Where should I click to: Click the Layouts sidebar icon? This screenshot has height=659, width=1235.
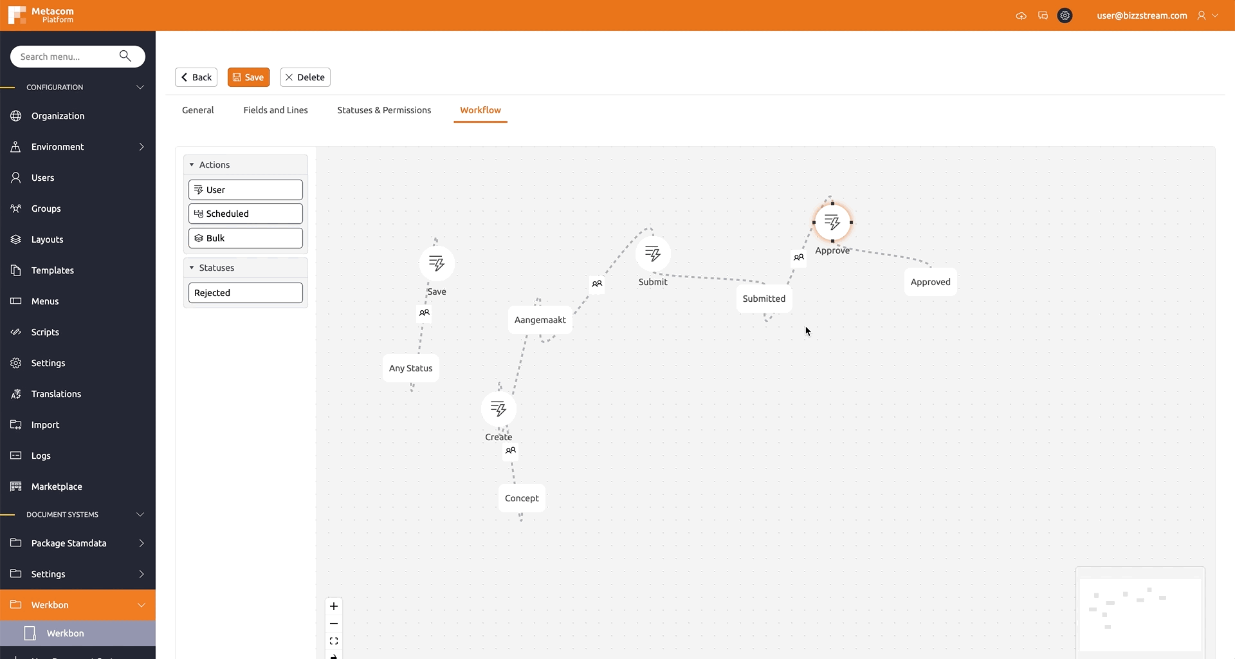click(16, 239)
